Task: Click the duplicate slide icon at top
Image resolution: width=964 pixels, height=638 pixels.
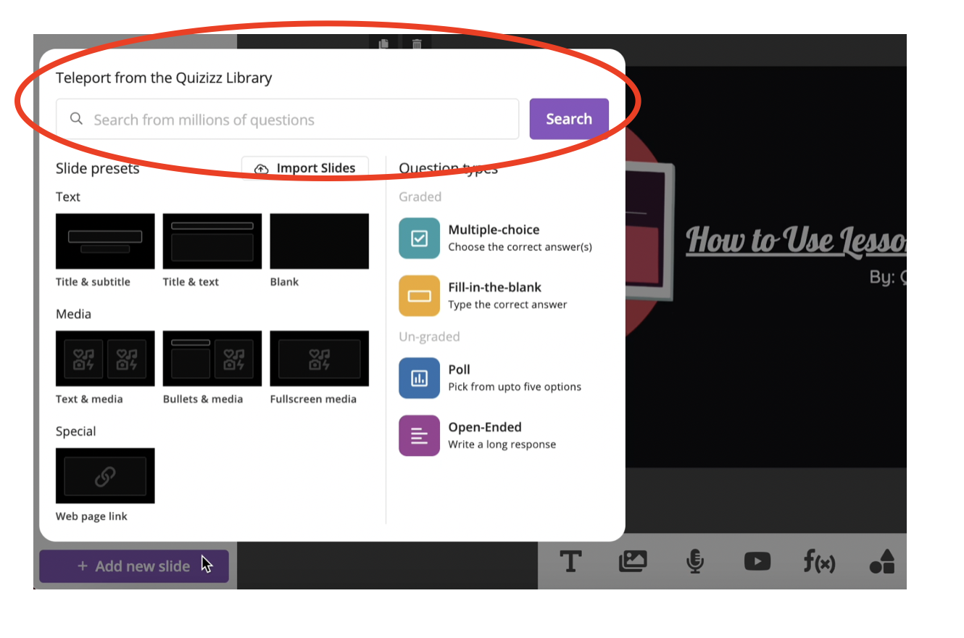Action: click(x=383, y=43)
